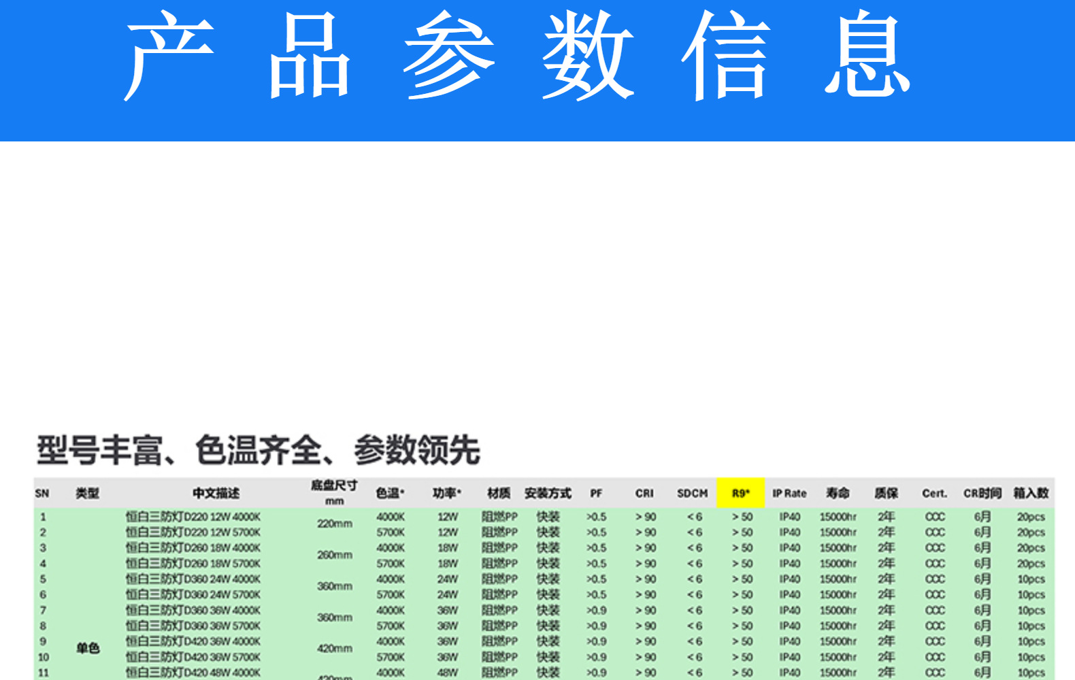Select the SN column header
Screen dimensions: 1075x680
42,493
